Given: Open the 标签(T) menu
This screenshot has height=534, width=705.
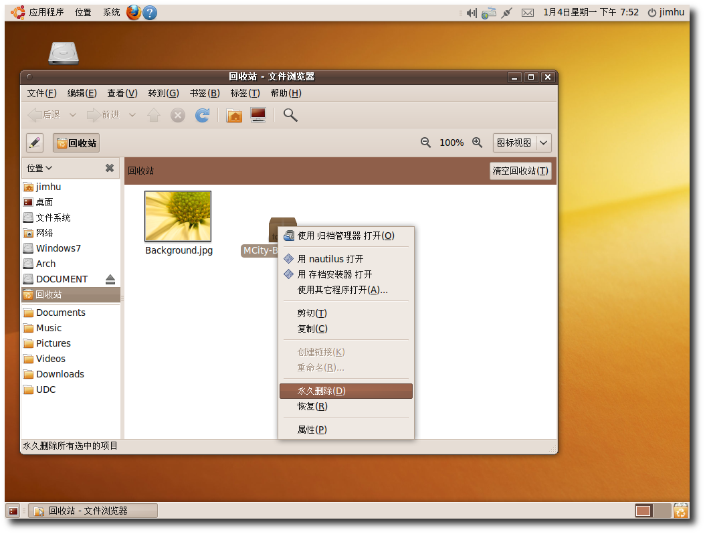Looking at the screenshot, I should (x=245, y=93).
